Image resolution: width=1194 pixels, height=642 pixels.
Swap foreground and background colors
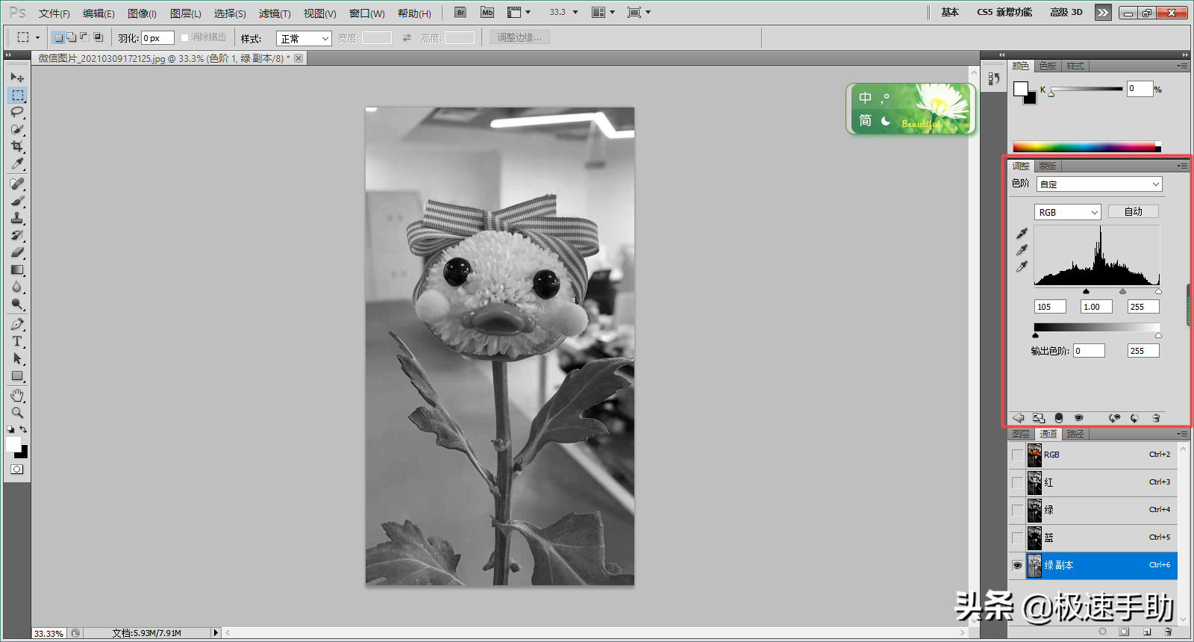coord(23,429)
